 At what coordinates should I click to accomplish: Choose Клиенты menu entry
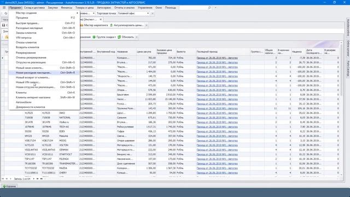[44, 92]
